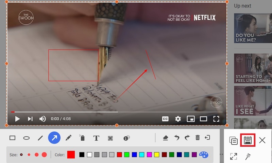Pick the yellow color swatch
Viewport: 272px width, 163px height.
[x=157, y=155]
